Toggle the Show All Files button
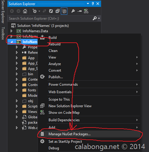149x152 pixels. [64, 11]
